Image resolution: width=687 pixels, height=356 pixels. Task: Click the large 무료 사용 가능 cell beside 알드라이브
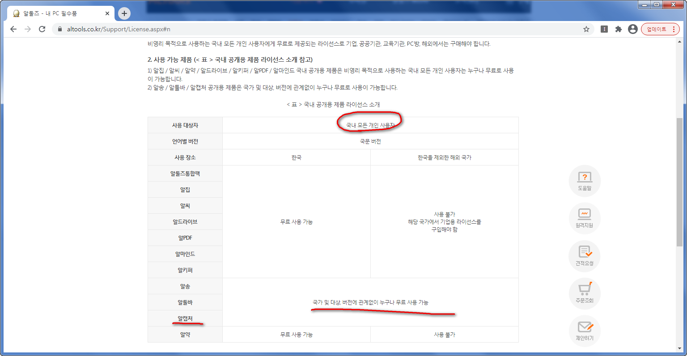(297, 222)
